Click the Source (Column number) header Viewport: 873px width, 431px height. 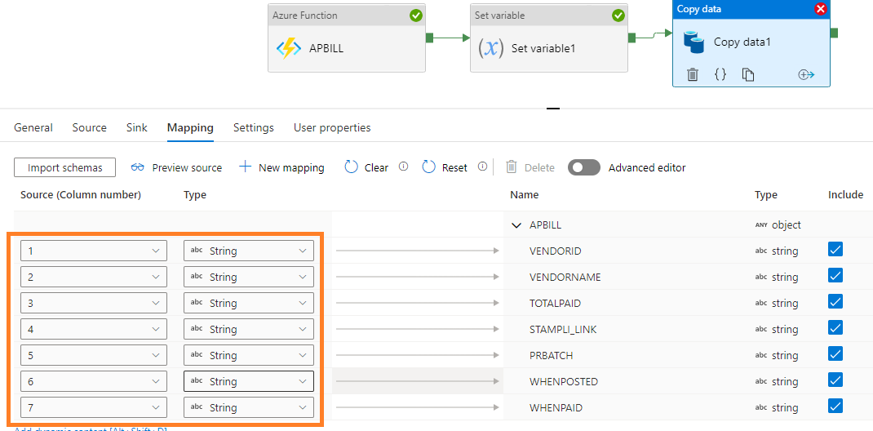81,195
